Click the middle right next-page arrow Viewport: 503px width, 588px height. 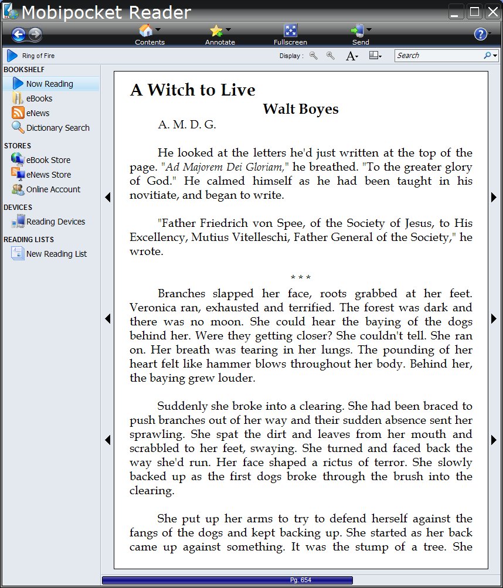click(x=494, y=319)
